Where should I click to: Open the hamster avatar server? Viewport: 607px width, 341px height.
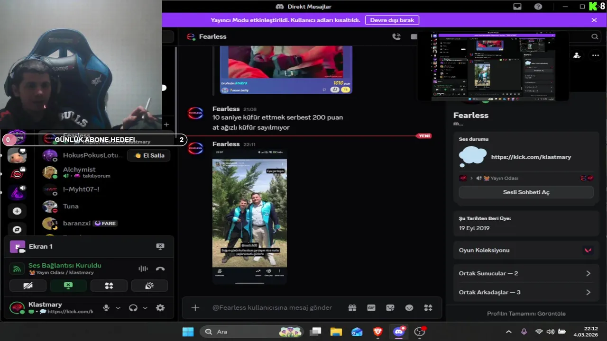(17, 155)
